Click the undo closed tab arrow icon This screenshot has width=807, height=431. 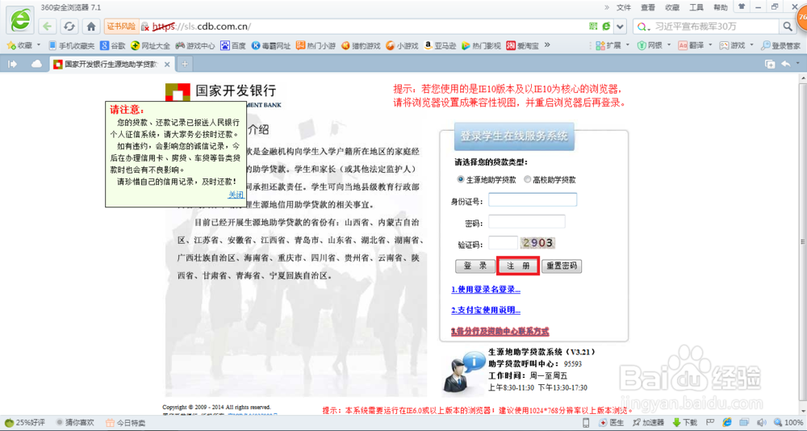(786, 64)
